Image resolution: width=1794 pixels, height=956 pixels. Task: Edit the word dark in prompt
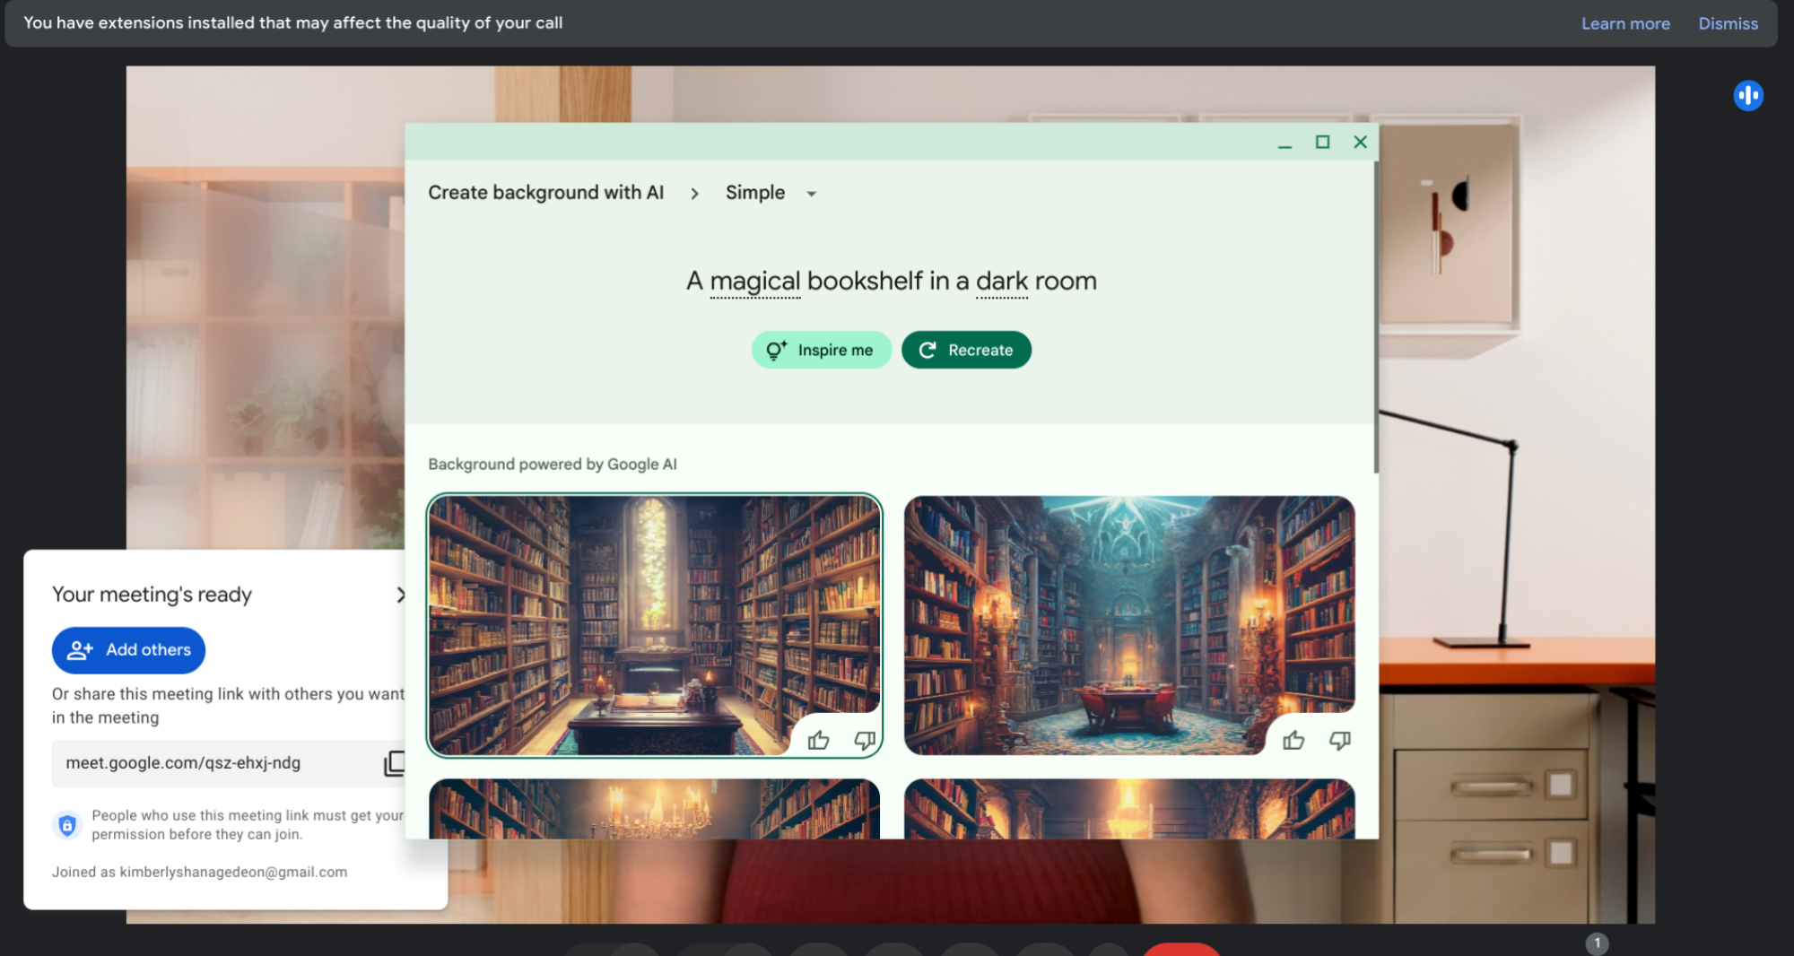coord(1002,282)
